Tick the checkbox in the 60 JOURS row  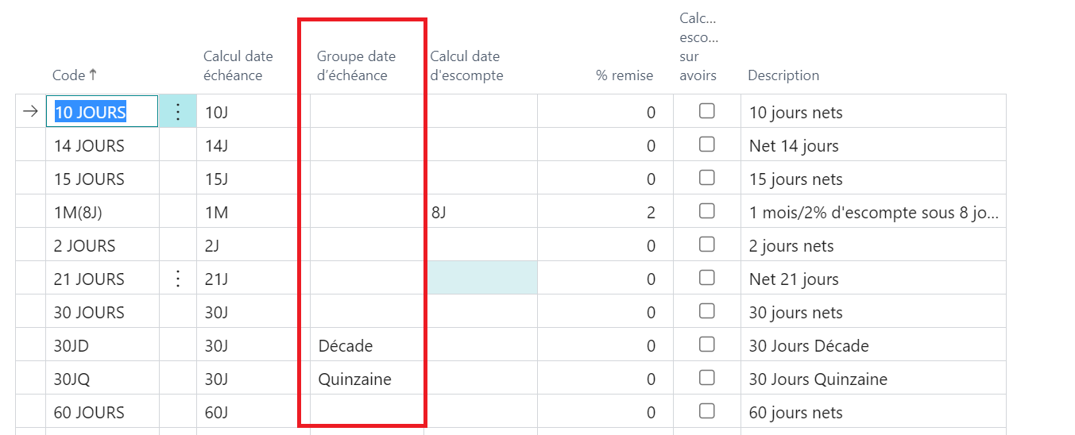click(706, 411)
